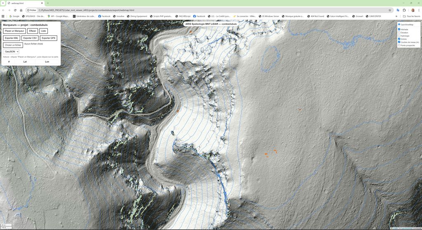Image resolution: width=422 pixels, height=230 pixels.
Task: Enable the Hydrologie layer checkbox
Action: coord(399,36)
